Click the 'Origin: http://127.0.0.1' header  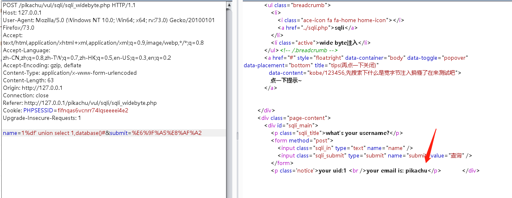32,88
